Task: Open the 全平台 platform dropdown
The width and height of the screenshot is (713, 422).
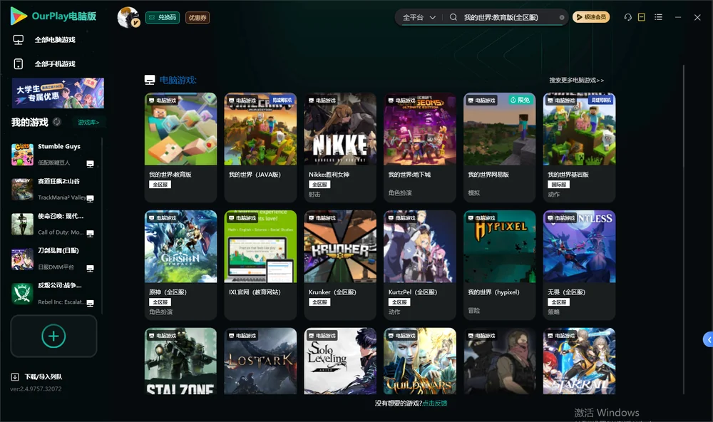Action: coord(419,17)
